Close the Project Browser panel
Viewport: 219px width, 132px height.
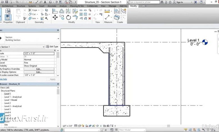tap(58, 84)
